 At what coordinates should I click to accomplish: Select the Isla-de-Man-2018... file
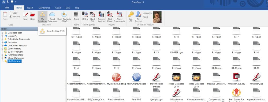(76, 93)
